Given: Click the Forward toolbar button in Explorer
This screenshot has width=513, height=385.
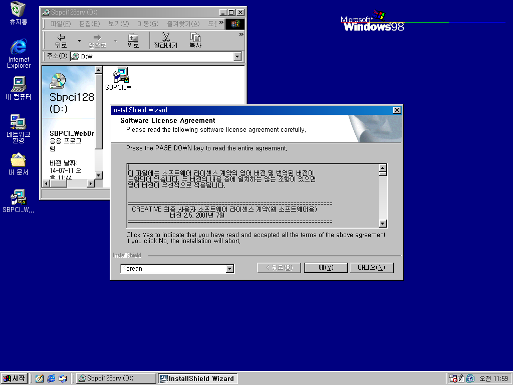Looking at the screenshot, I should (97, 41).
